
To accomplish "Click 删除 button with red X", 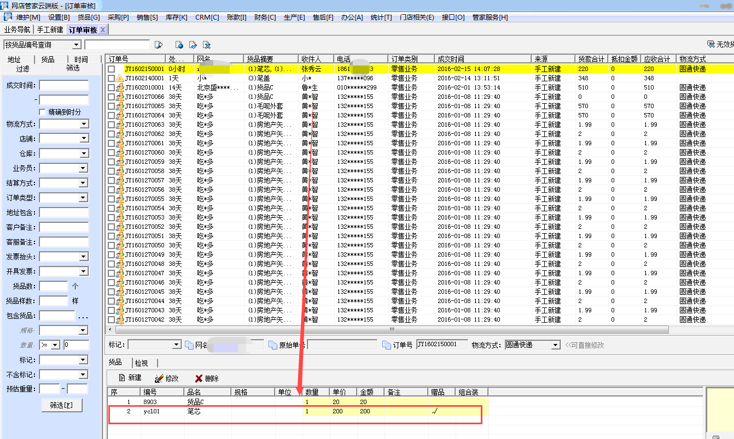I will click(207, 378).
